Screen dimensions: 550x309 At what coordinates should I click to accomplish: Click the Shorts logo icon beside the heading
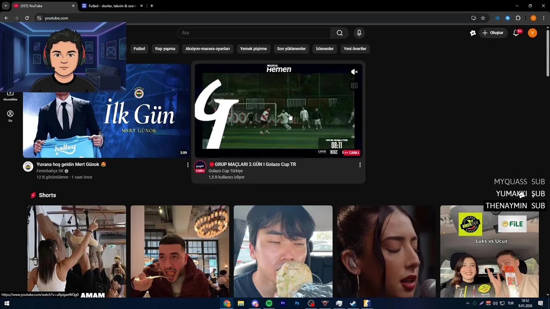[33, 195]
